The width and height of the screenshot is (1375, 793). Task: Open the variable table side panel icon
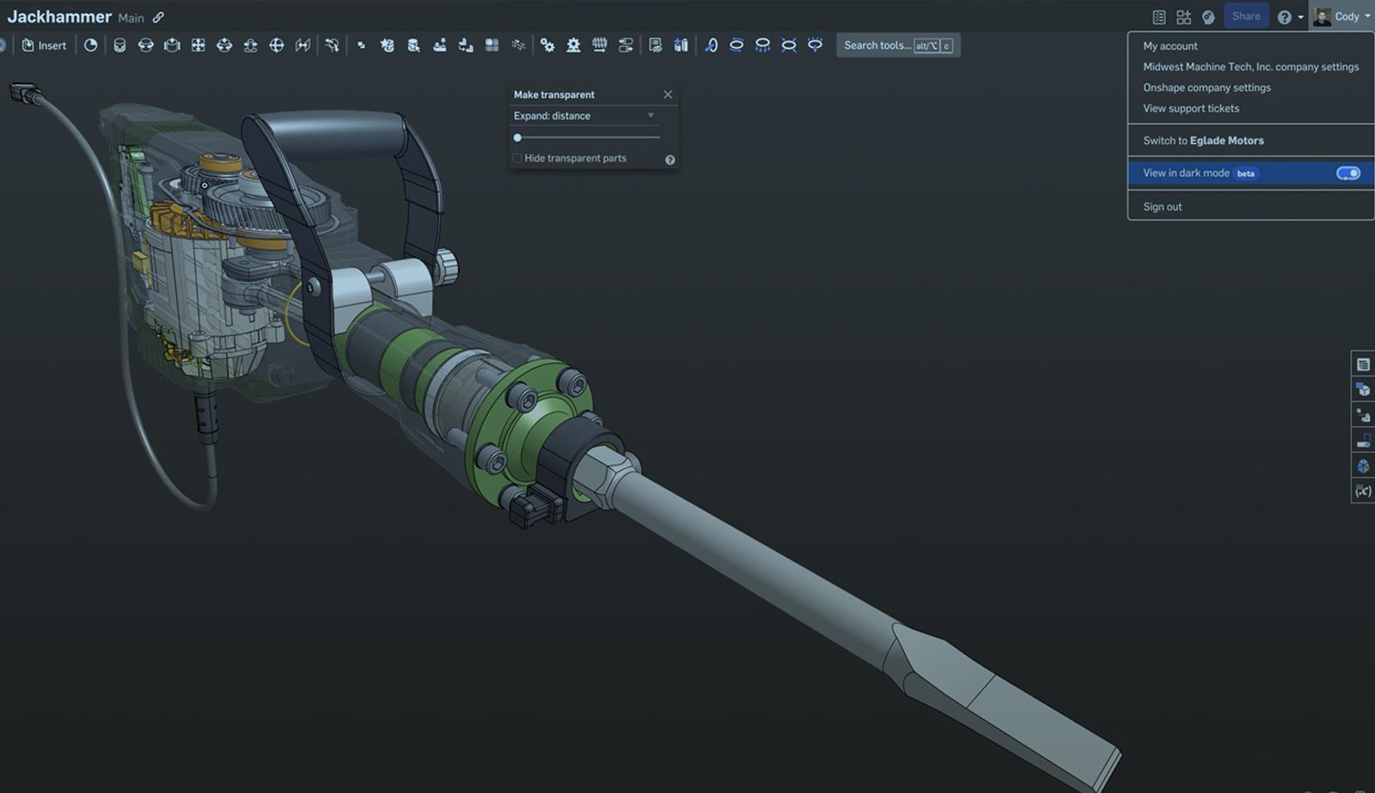click(1363, 491)
